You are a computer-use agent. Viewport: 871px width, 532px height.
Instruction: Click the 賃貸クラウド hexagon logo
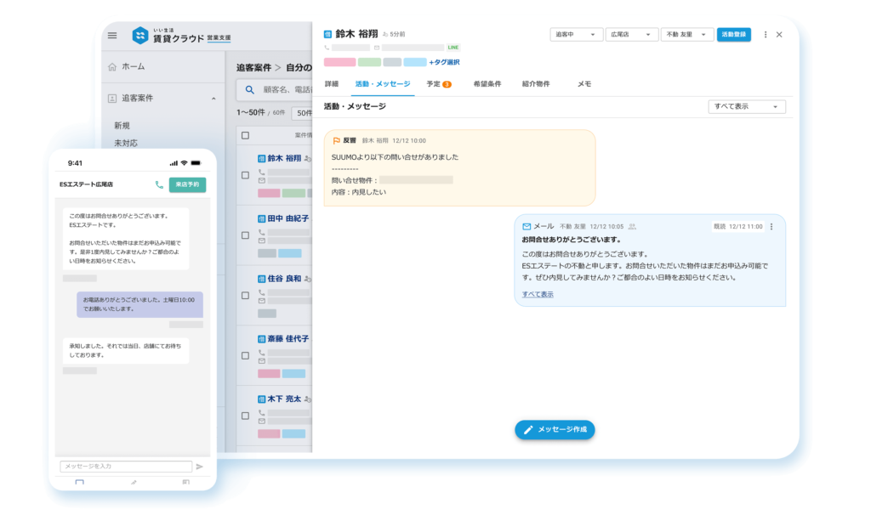140,36
